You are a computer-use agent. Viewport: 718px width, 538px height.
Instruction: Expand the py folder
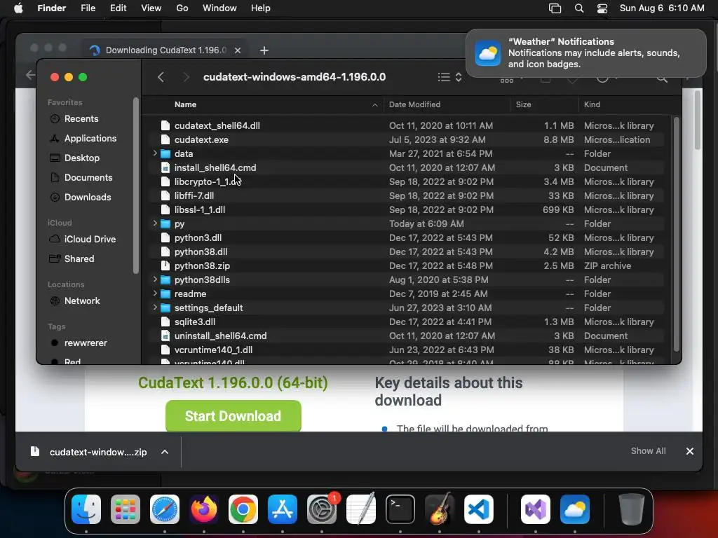pyautogui.click(x=155, y=223)
